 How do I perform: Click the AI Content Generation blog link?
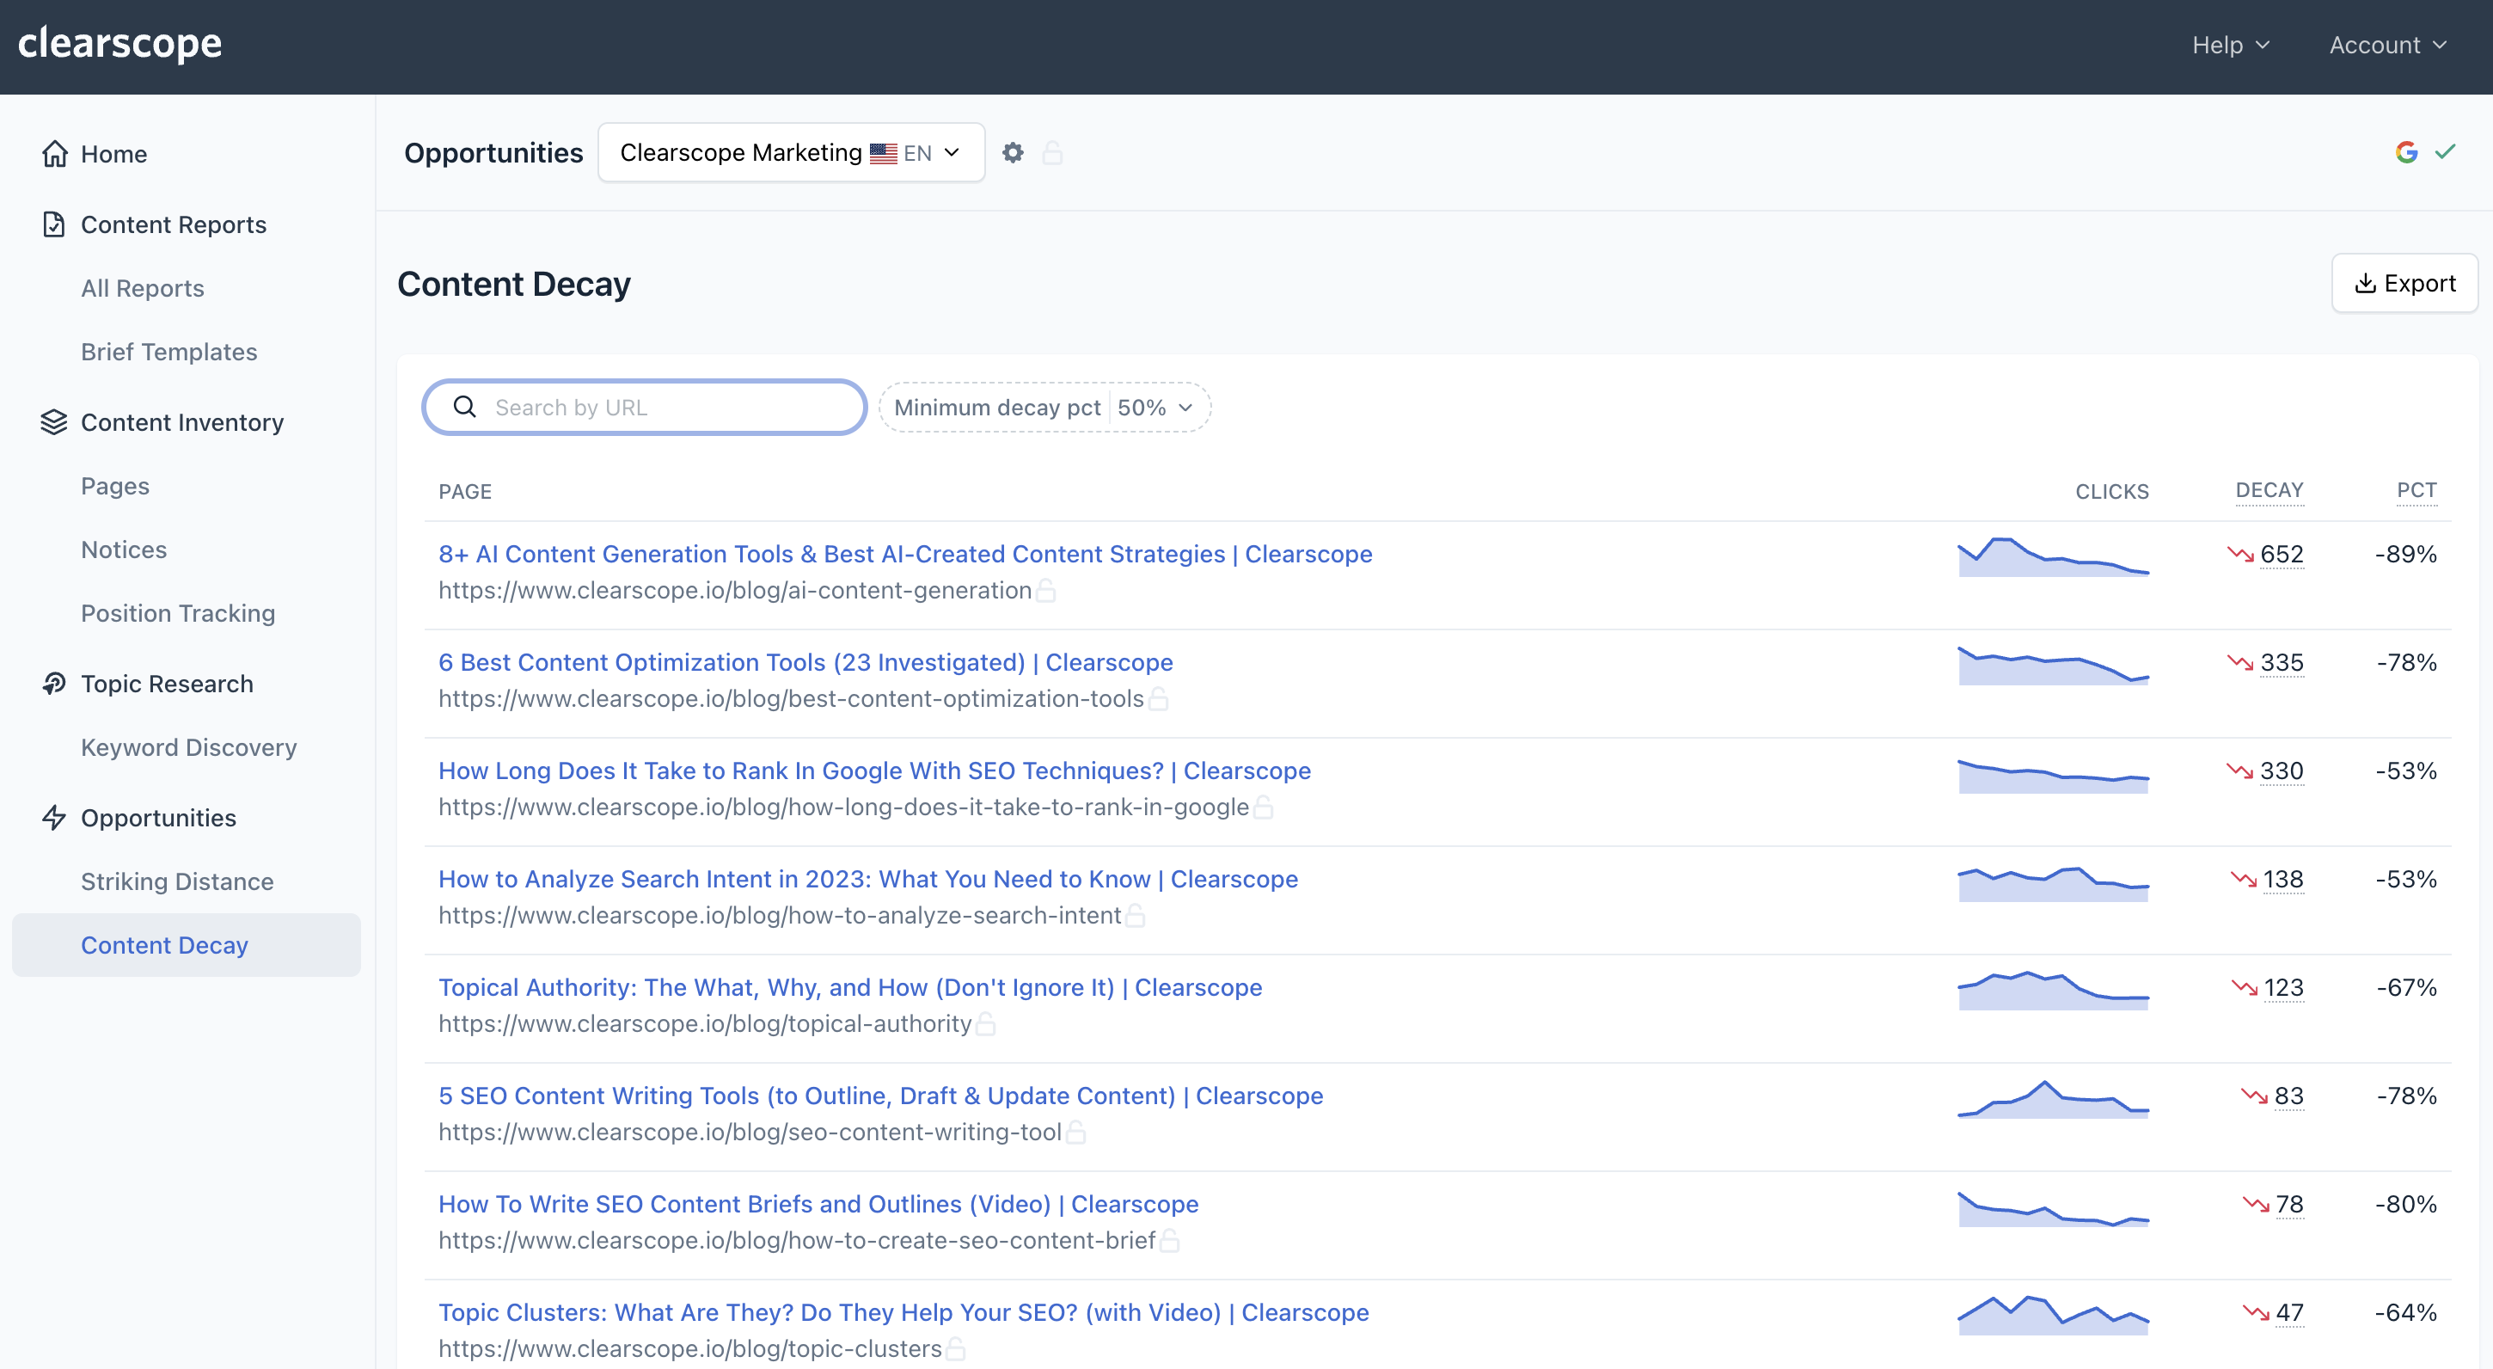coord(904,551)
